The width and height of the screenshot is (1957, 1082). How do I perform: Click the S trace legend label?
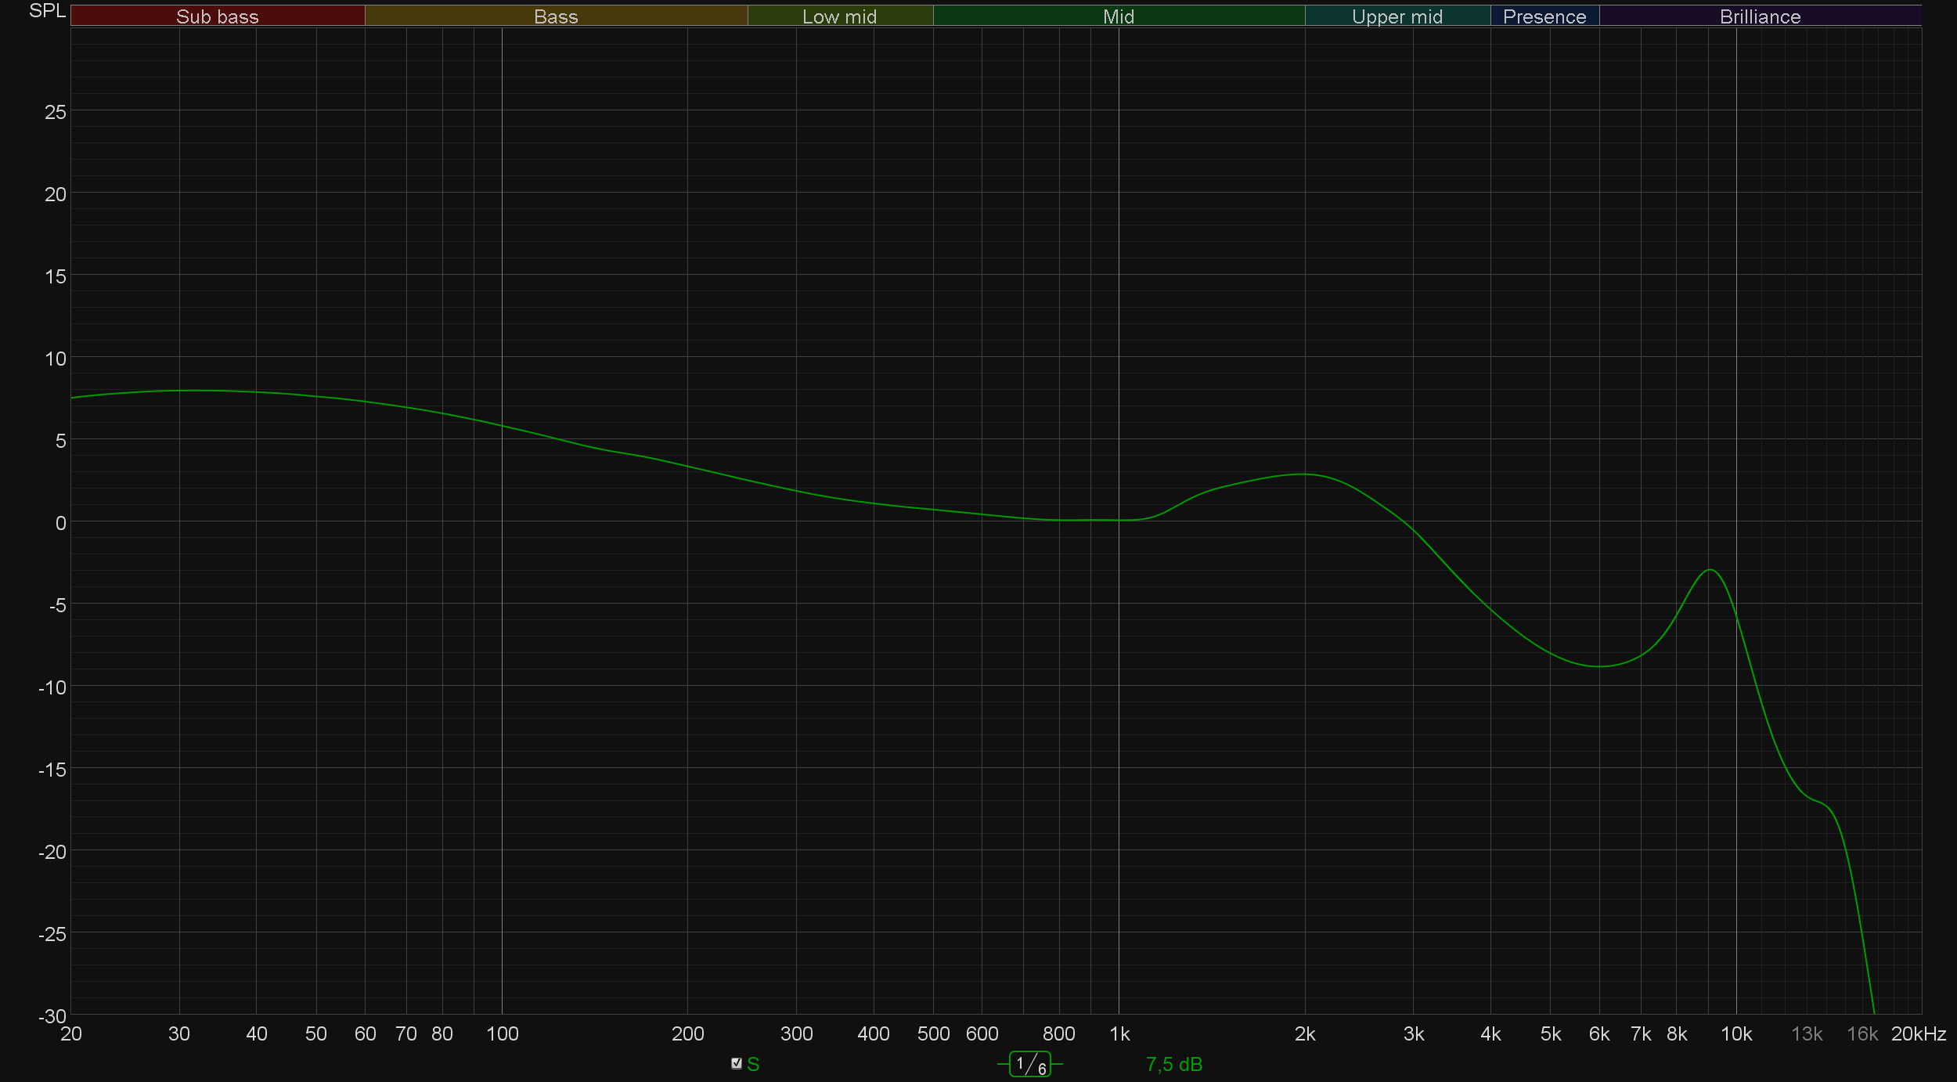pyautogui.click(x=753, y=1064)
